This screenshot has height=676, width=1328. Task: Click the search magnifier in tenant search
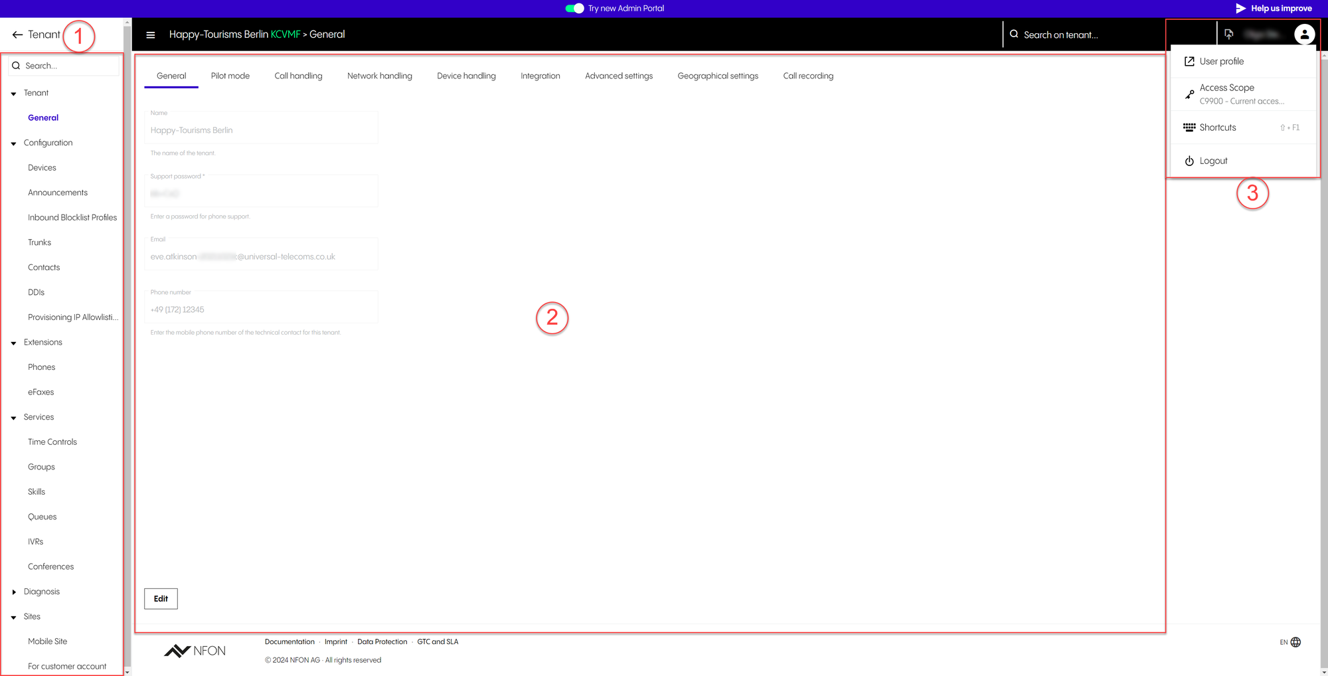tap(1014, 35)
